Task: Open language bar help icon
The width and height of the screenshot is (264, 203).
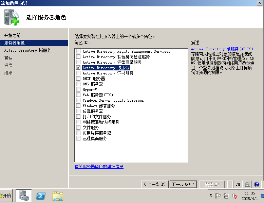Action: point(257,184)
